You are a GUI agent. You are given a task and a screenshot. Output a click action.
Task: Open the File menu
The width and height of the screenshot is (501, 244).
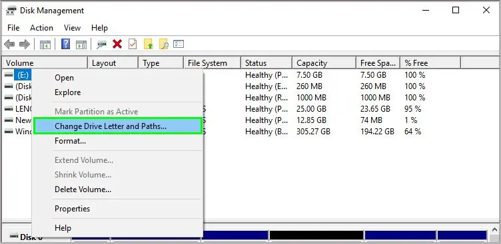point(13,28)
